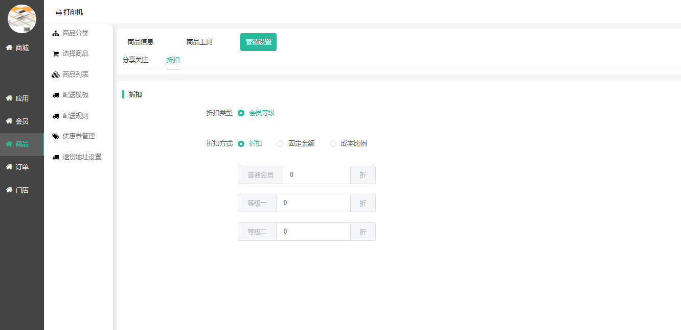The width and height of the screenshot is (681, 330).
Task: Select the 成本比例 radio option
Action: click(x=333, y=144)
